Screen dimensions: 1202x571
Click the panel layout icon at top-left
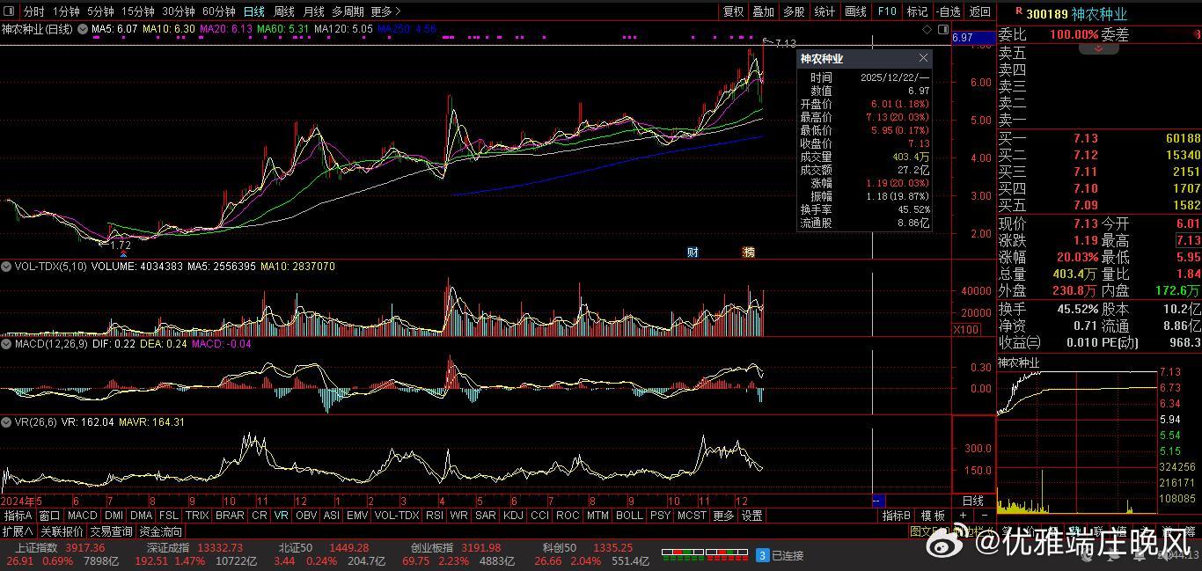point(11,11)
